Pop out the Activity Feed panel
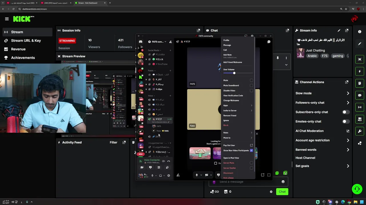366x205 pixels. (124, 142)
